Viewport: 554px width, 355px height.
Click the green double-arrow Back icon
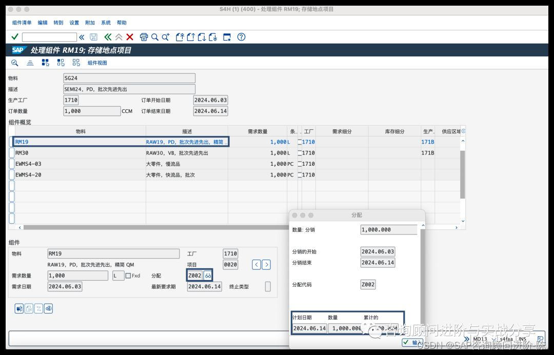coord(108,37)
